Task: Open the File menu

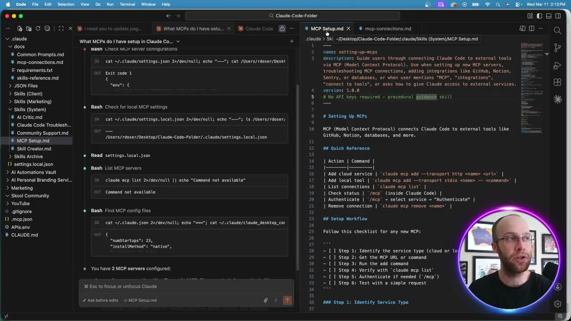Action: point(35,4)
